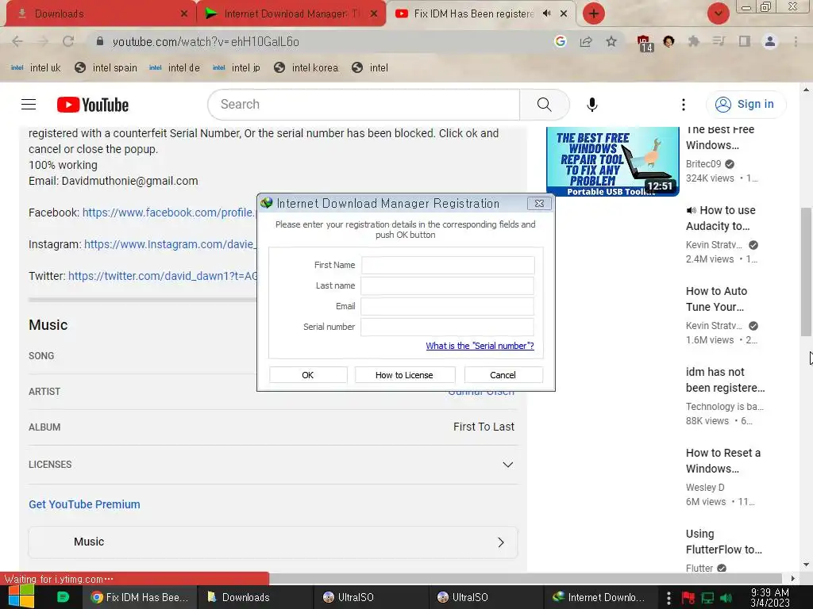Close the IDM Registration dialog
Viewport: 813px width, 609px height.
(539, 204)
